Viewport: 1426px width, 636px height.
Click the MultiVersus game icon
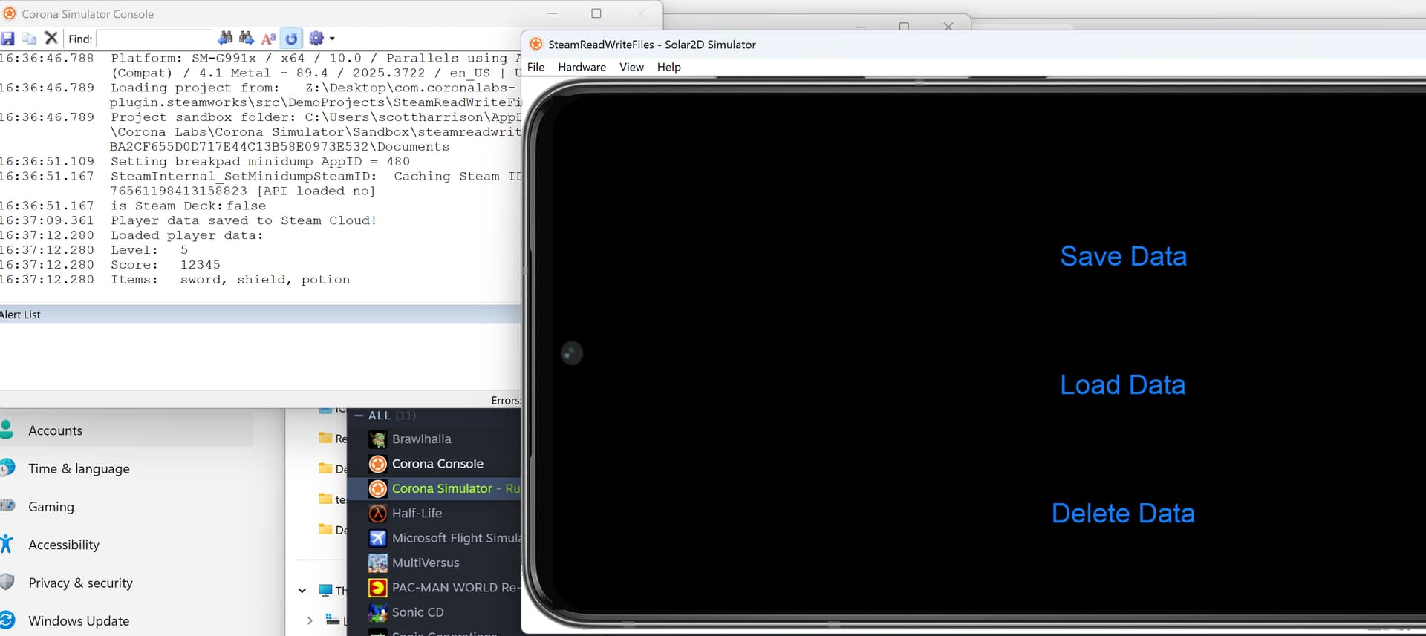(x=378, y=563)
